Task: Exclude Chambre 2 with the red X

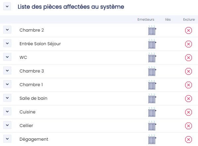Action: [x=188, y=30]
